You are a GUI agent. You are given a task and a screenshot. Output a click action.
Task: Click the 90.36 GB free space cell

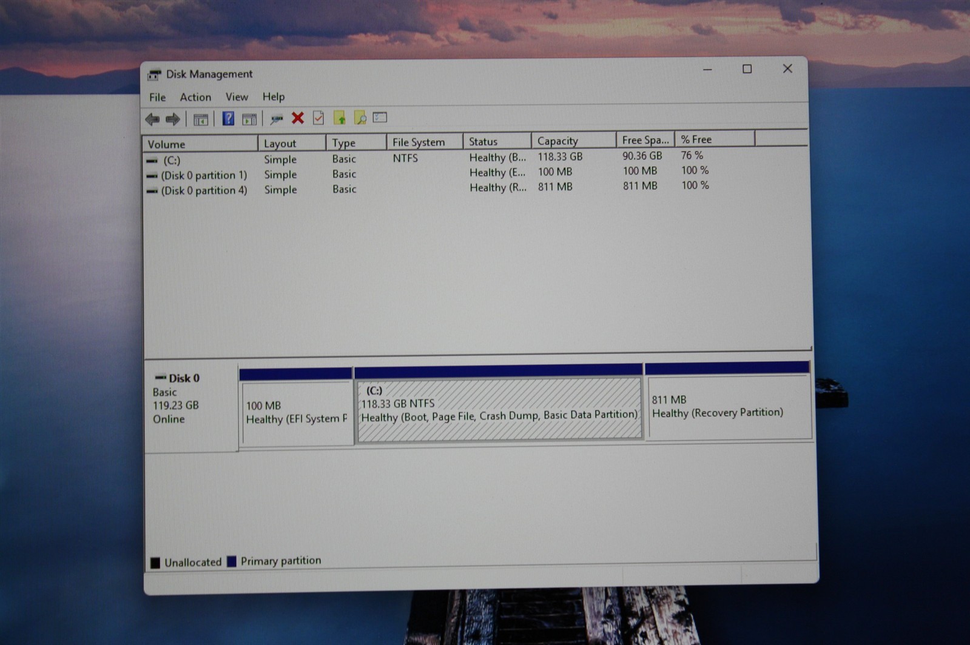[642, 156]
